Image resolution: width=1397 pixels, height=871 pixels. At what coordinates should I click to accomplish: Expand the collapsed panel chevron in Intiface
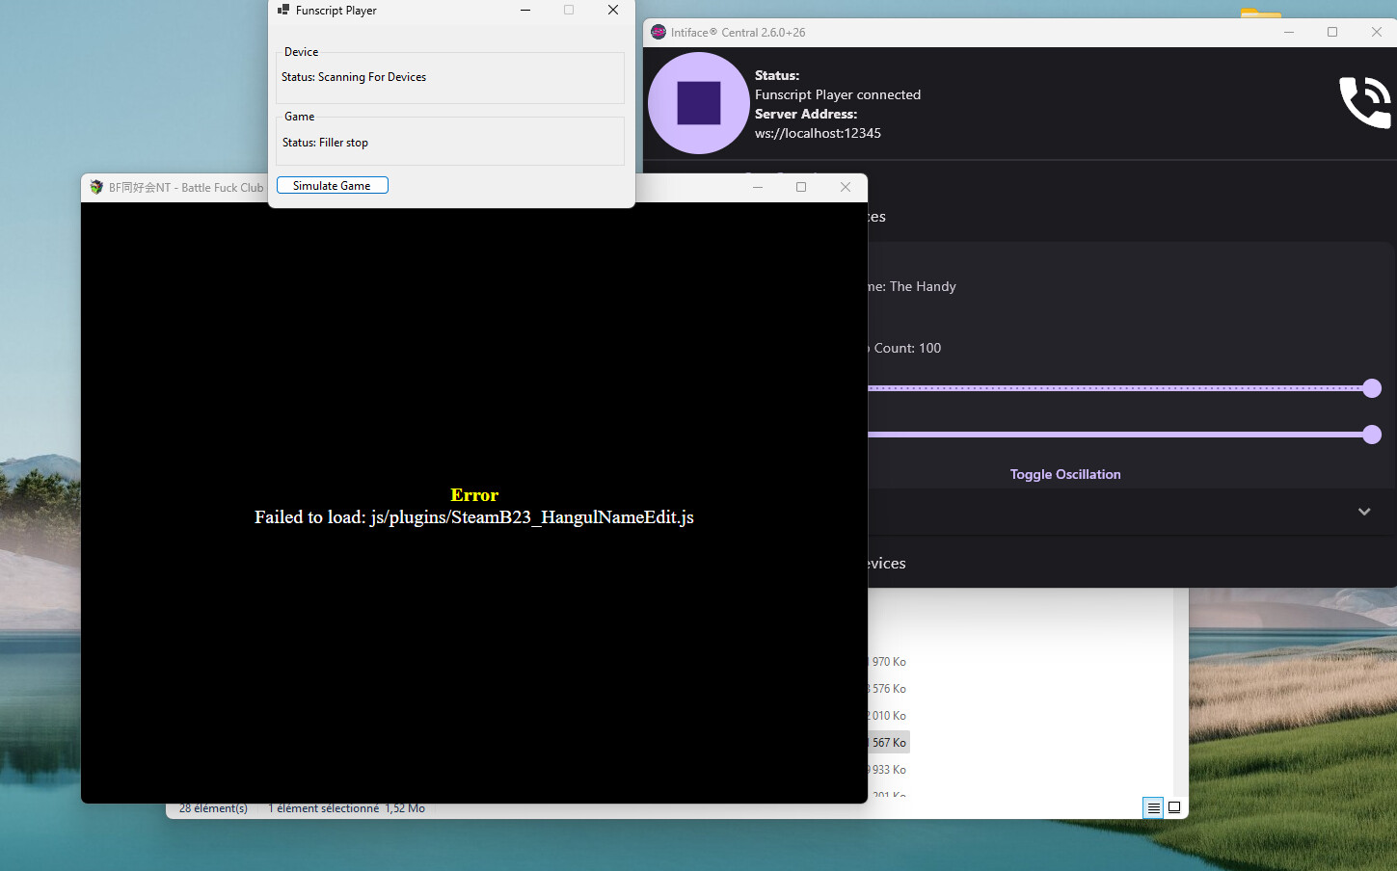coord(1364,512)
